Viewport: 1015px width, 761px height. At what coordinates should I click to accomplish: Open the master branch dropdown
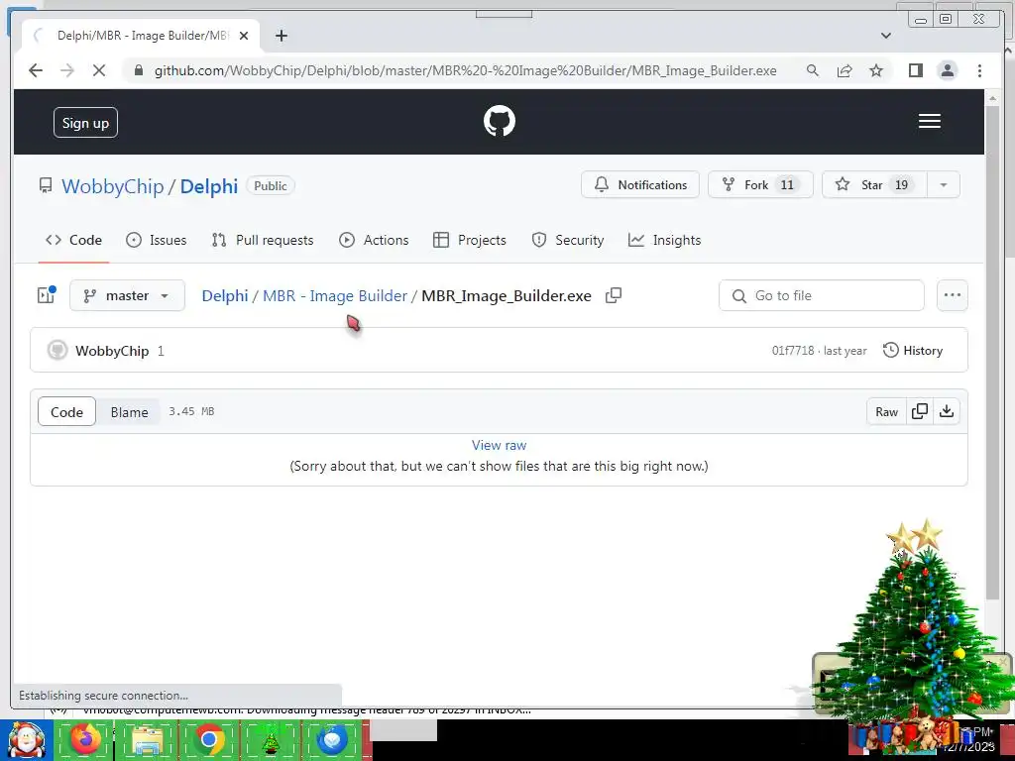click(127, 295)
